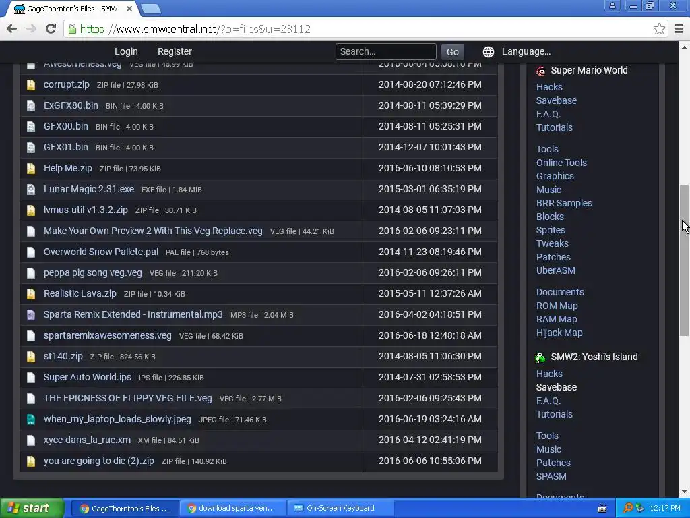Click the Yoshi's Island section icon

point(540,357)
